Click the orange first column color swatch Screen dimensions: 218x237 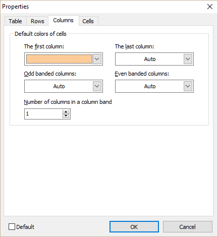pyautogui.click(x=59, y=59)
